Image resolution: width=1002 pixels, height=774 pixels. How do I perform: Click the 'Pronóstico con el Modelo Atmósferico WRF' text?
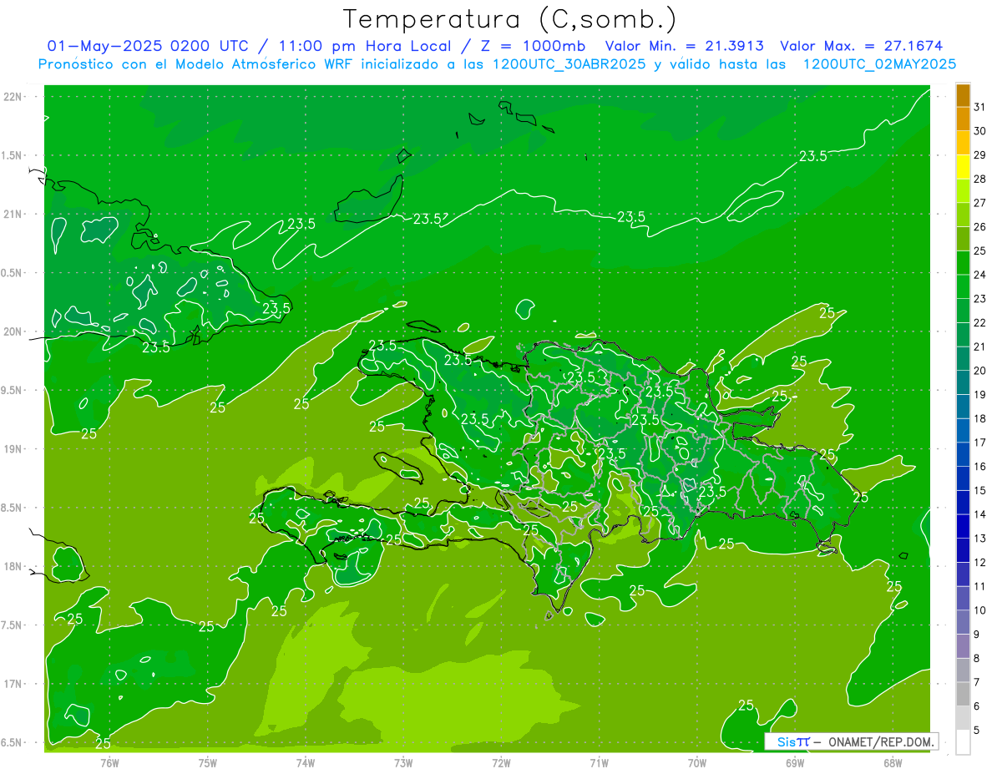coord(197,64)
